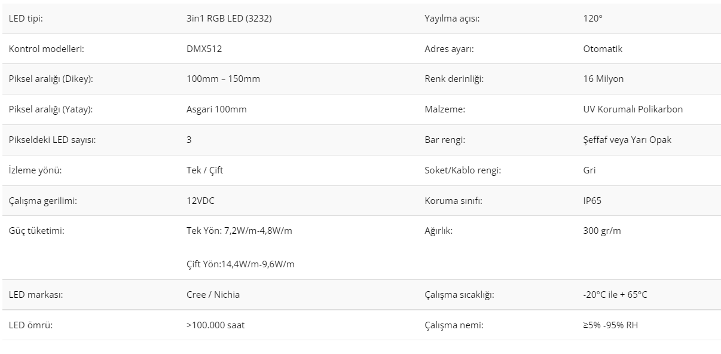Click the "Otomatik" address setting value
The height and width of the screenshot is (354, 721).
[x=603, y=49]
